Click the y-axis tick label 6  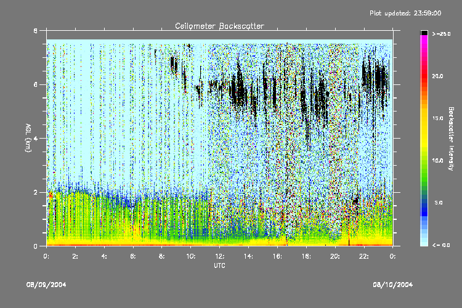[36, 84]
